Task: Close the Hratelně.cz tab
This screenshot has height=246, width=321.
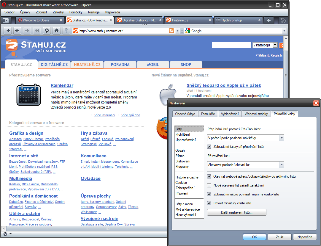Action: coord(210,20)
